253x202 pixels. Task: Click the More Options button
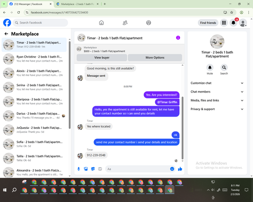[x=155, y=58]
